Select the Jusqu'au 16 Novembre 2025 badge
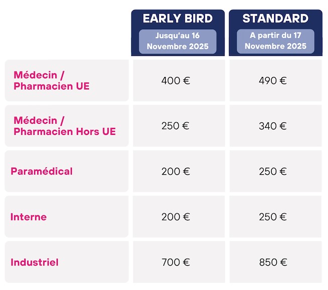This screenshot has height=290, width=328. click(x=178, y=41)
